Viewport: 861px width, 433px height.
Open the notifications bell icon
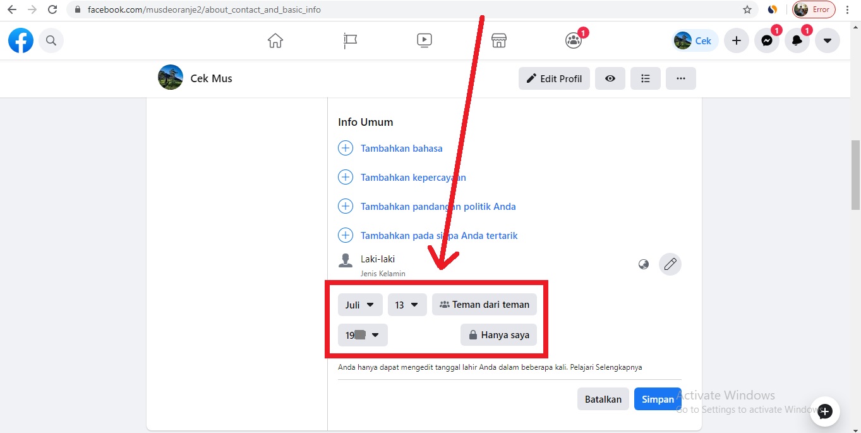click(x=797, y=40)
